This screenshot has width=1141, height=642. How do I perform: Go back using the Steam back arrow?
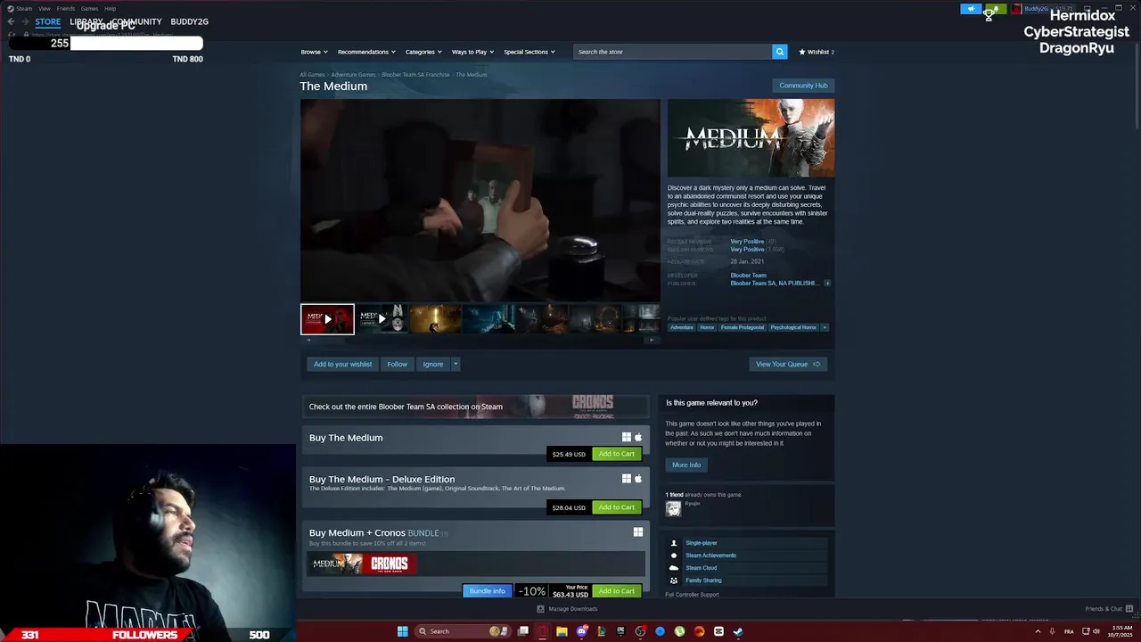coord(11,21)
